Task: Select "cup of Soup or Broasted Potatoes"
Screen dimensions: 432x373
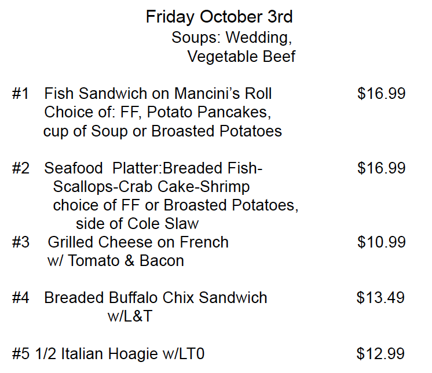Action: pyautogui.click(x=162, y=131)
